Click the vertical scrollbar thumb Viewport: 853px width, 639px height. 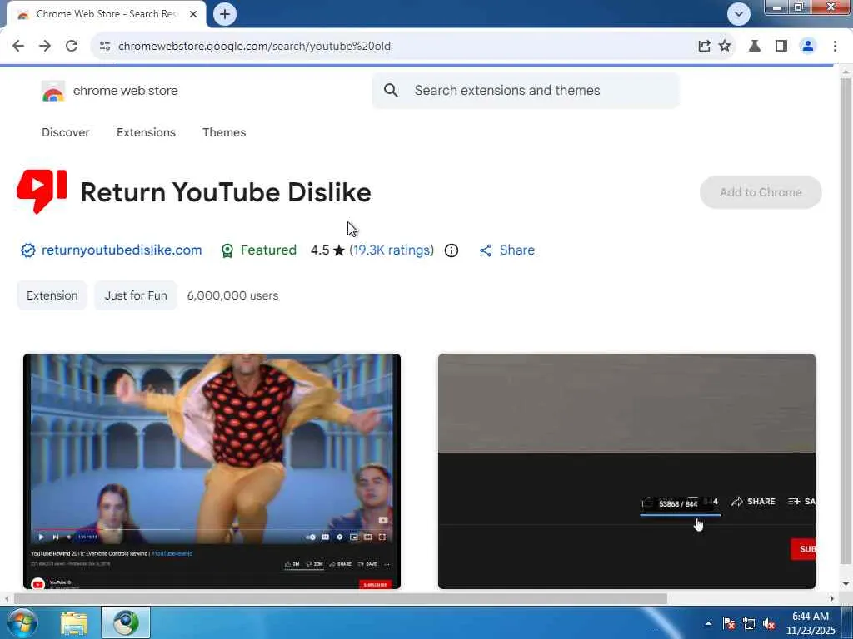(x=846, y=320)
